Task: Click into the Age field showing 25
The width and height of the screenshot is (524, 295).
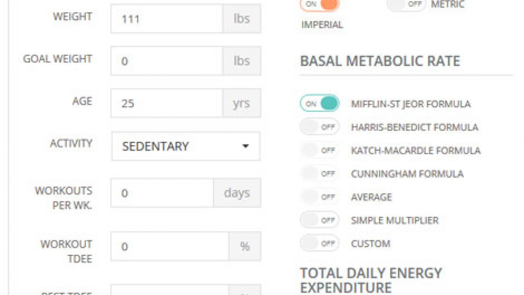Action: point(167,103)
